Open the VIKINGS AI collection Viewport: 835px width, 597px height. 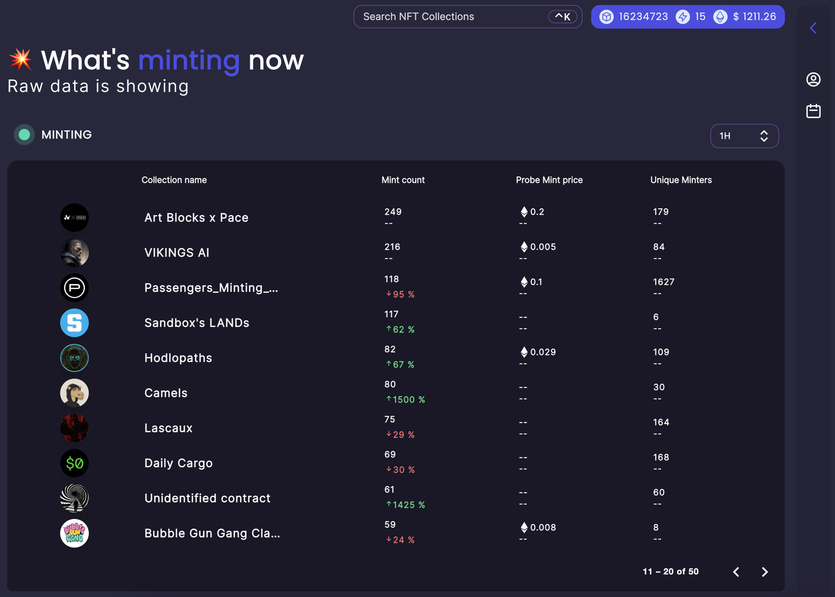coord(177,252)
